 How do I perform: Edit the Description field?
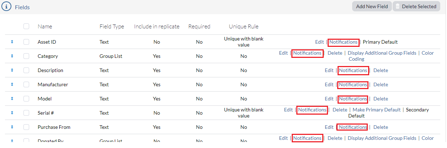(329, 70)
